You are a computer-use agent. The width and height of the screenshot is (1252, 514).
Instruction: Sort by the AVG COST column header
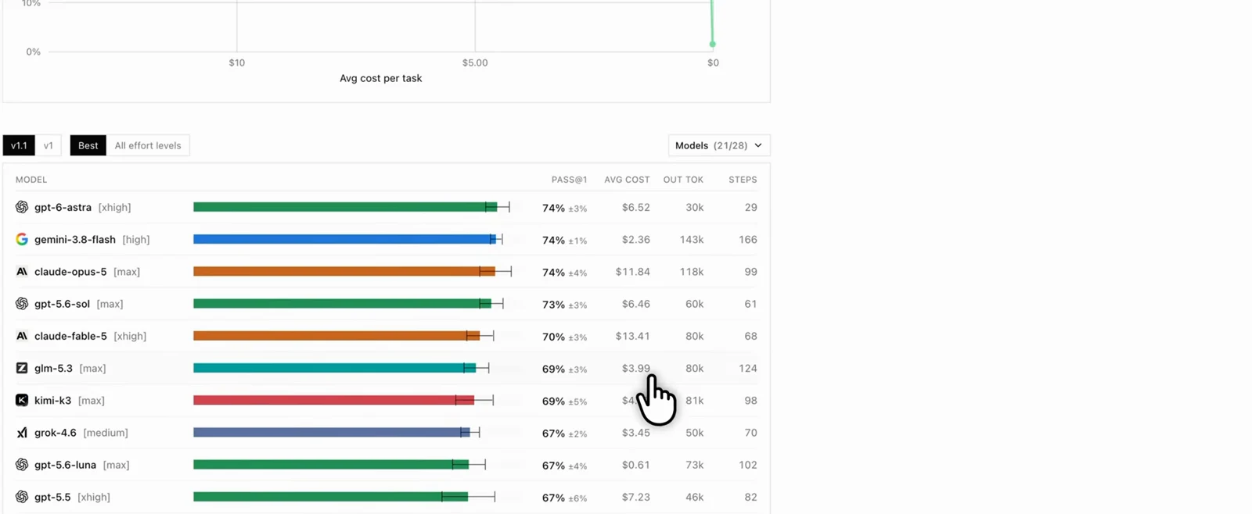(x=627, y=180)
